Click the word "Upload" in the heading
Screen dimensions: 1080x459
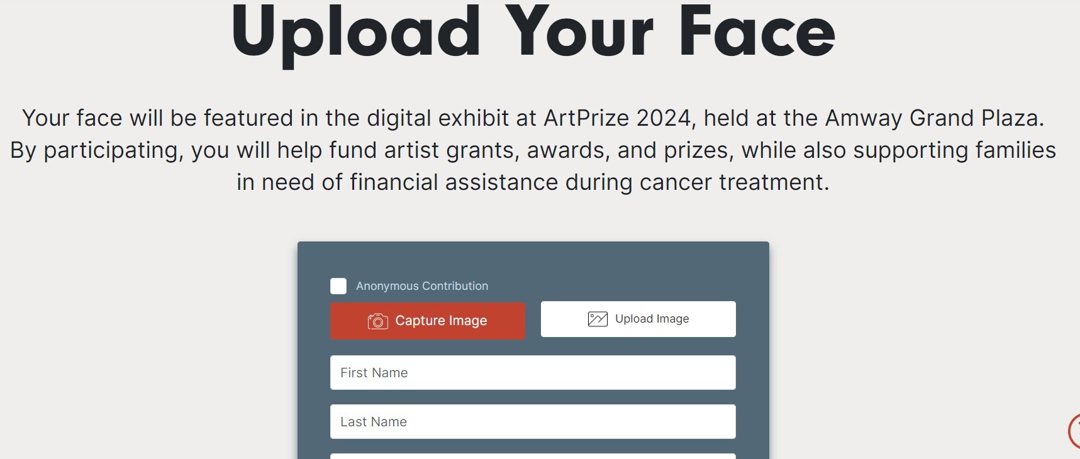pyautogui.click(x=356, y=33)
